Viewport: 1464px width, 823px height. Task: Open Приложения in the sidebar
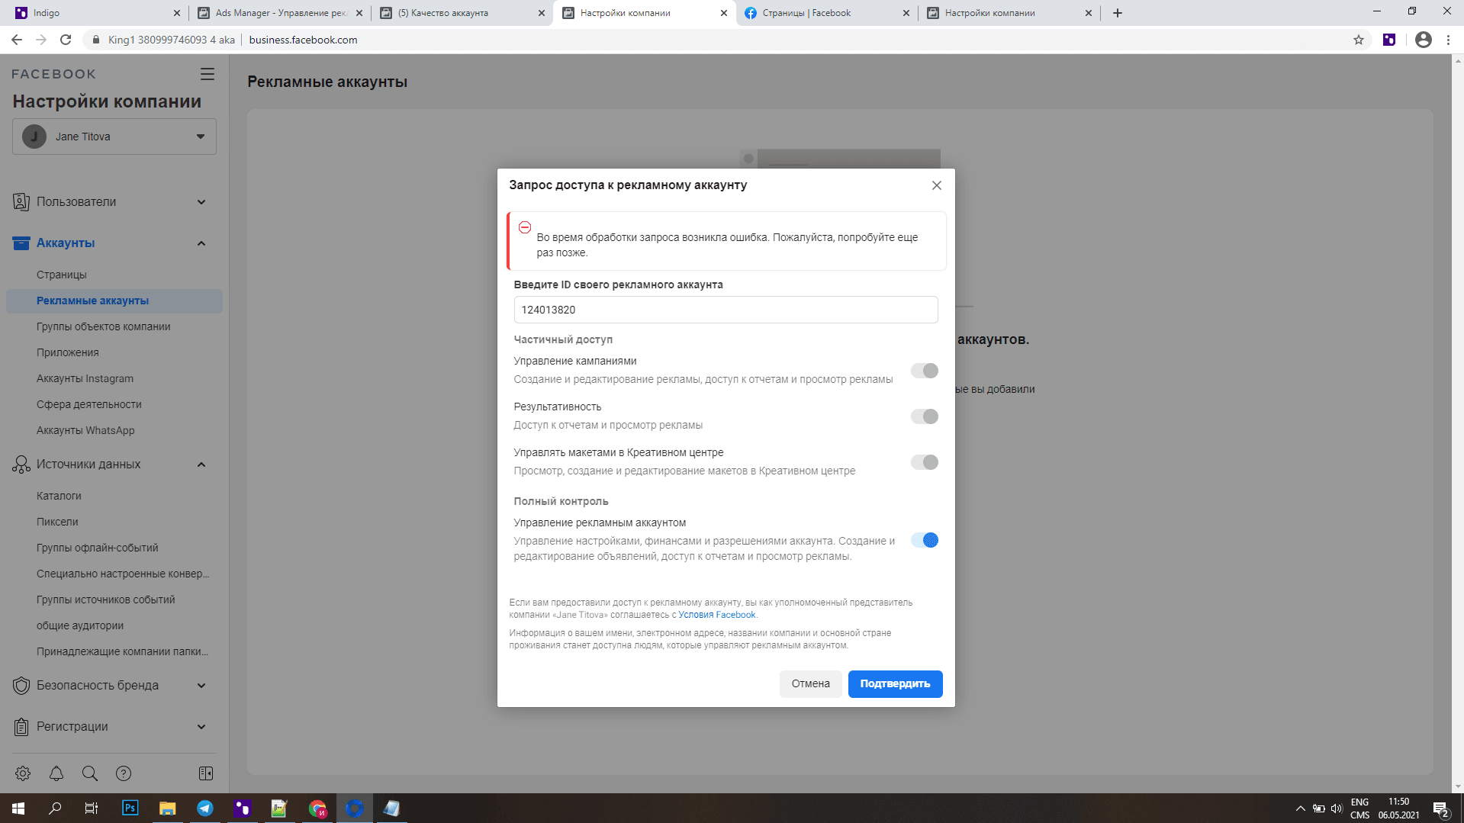coord(68,352)
